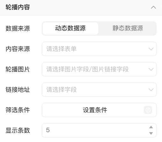Click the 轮播图片 label with dotted underline
The width and height of the screenshot is (162, 142).
[18, 69]
